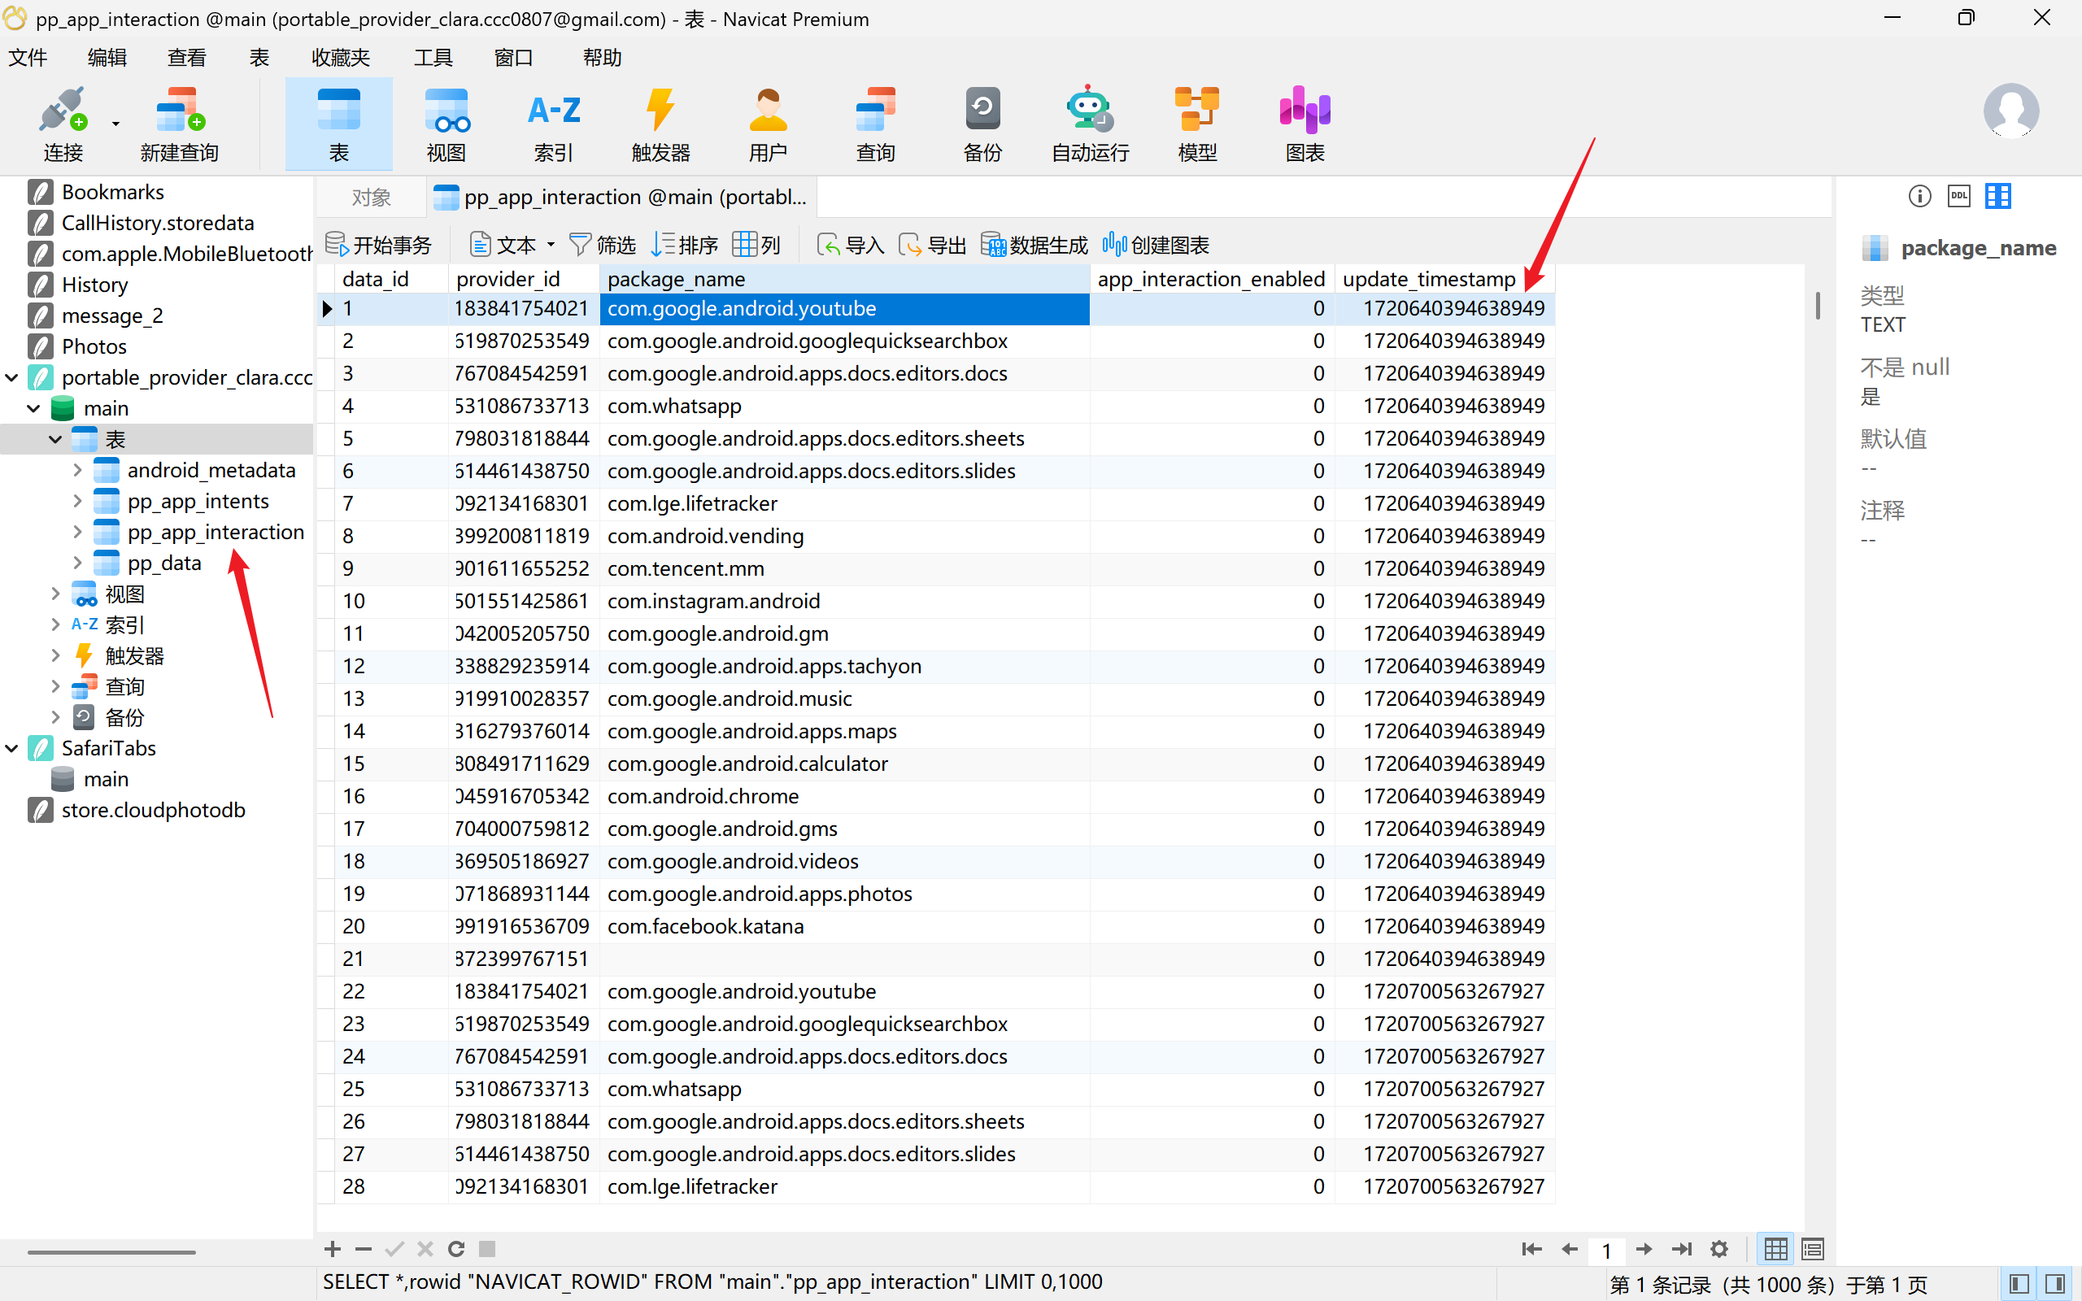Switch to form view at bottom right
This screenshot has width=2082, height=1301.
click(x=1813, y=1248)
